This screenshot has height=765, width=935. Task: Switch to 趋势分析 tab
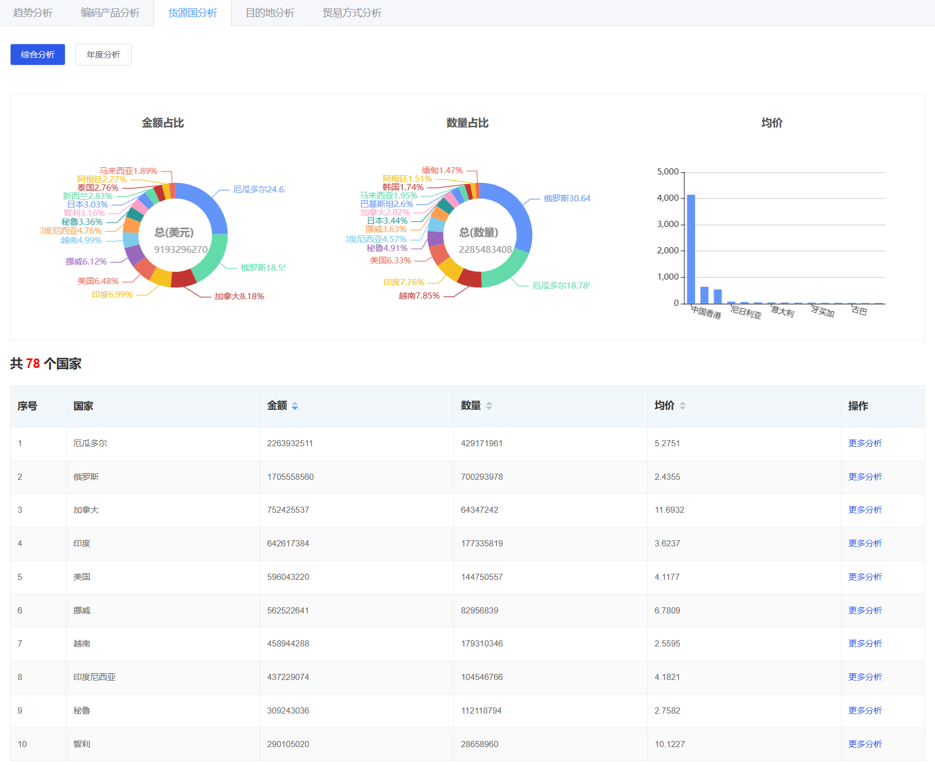click(x=33, y=13)
